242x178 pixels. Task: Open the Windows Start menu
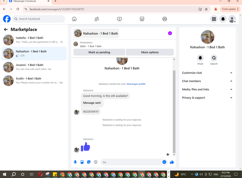[x=4, y=174]
